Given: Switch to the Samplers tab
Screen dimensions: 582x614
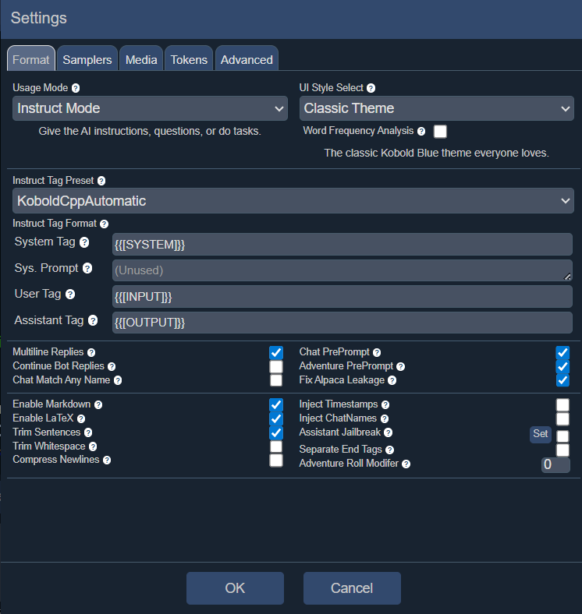Looking at the screenshot, I should [87, 60].
